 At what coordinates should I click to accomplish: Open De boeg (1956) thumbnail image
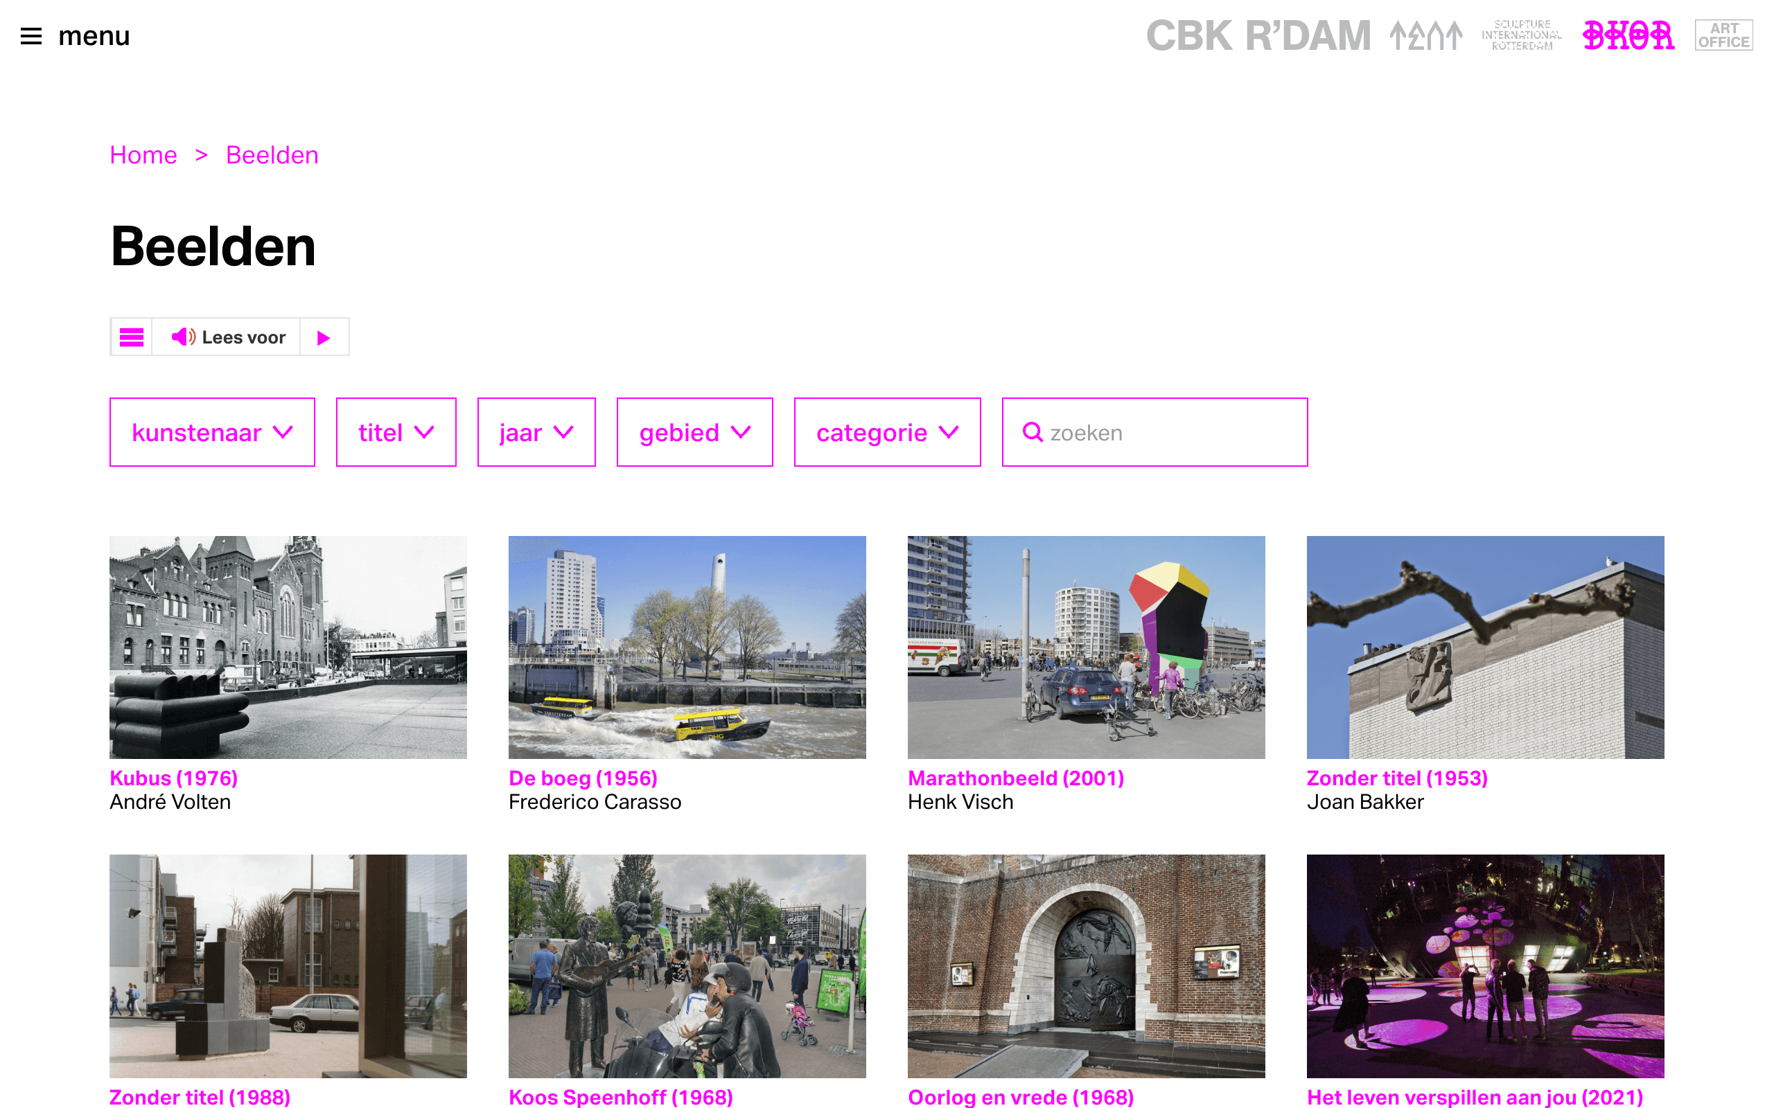[x=687, y=647]
